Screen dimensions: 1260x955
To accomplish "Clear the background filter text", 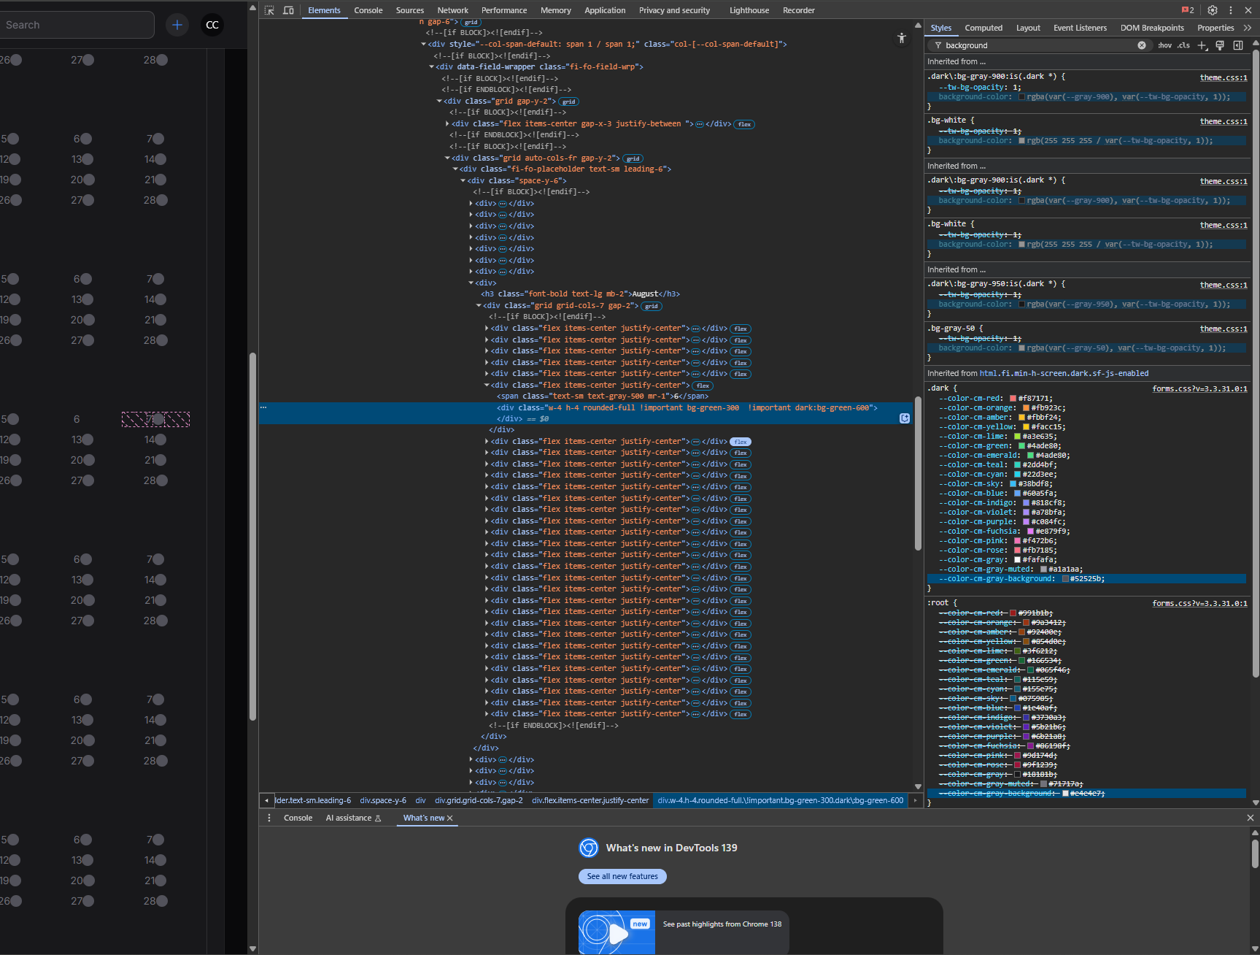I will 1141,45.
